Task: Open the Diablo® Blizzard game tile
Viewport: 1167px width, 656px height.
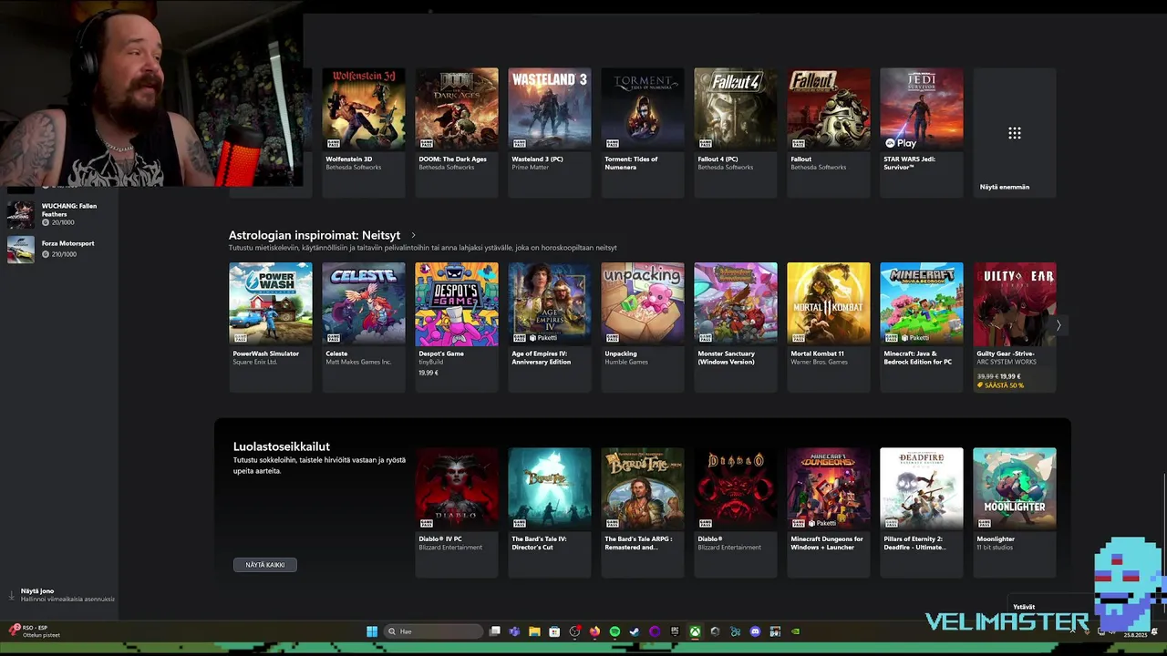Action: 735,512
